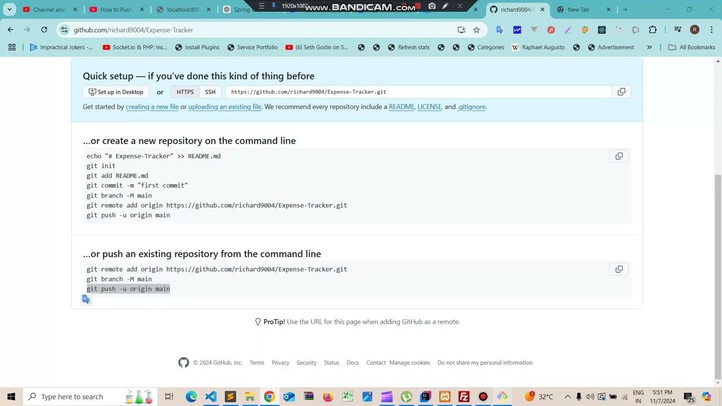Show more bookmarks via the double chevron

tap(649, 47)
